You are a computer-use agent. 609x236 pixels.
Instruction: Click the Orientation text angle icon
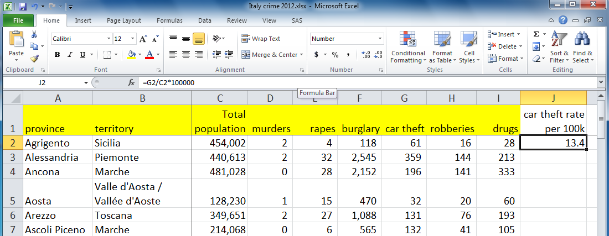[x=216, y=39]
